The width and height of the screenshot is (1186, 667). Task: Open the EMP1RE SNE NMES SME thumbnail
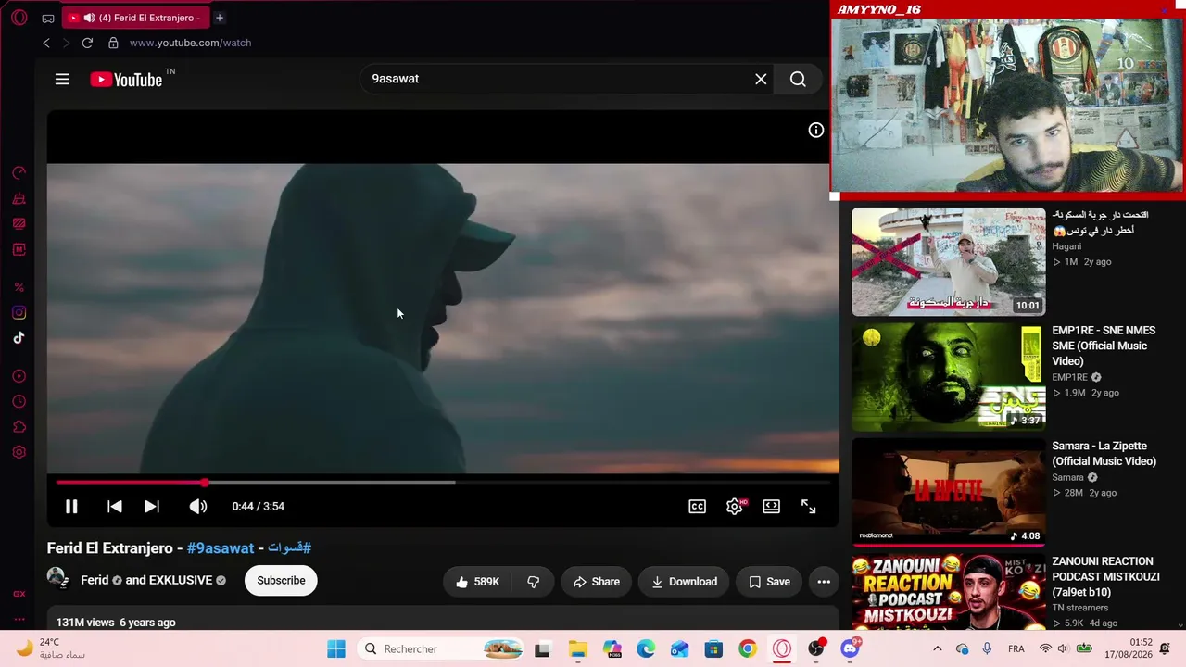[x=948, y=377]
